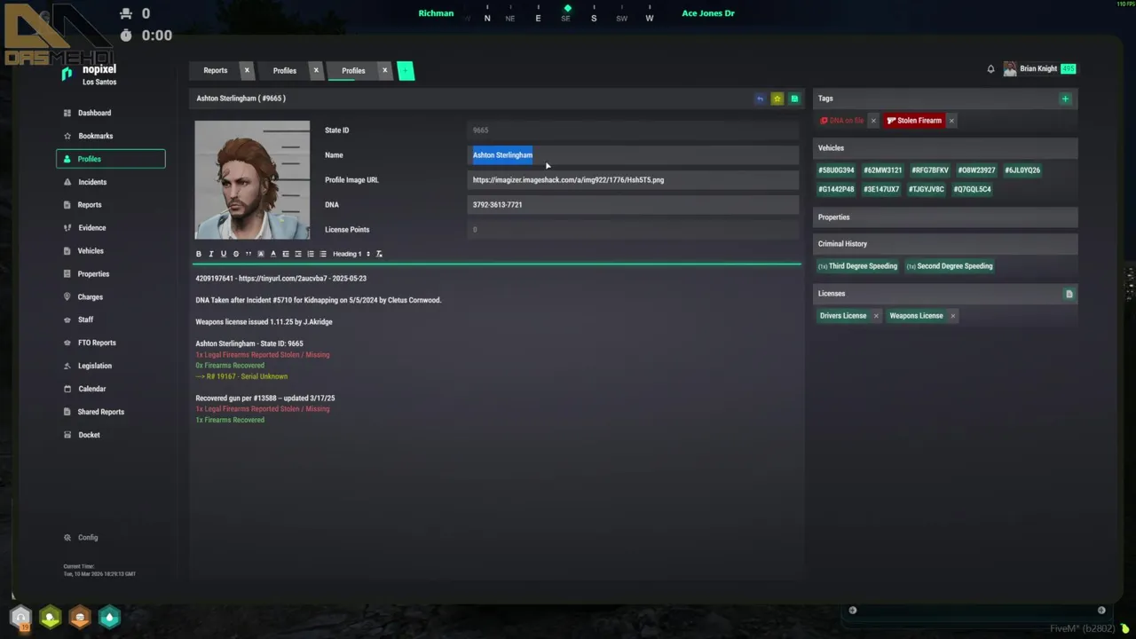Switch to the Reports tab
The width and height of the screenshot is (1136, 639).
click(x=216, y=70)
